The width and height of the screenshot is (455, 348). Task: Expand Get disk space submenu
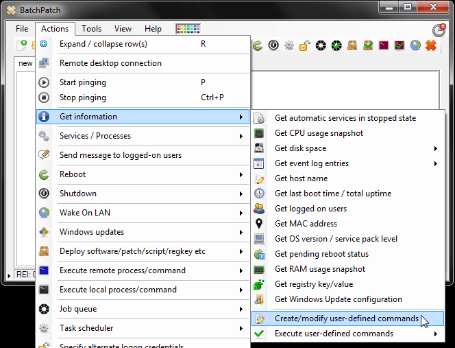point(347,148)
